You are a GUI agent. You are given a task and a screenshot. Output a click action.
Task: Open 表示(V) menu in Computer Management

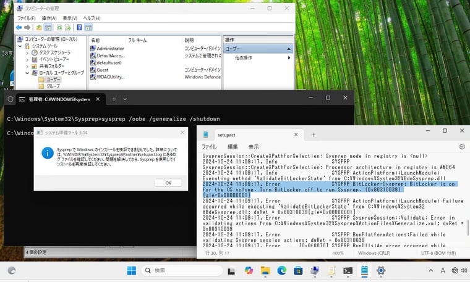tap(70, 18)
